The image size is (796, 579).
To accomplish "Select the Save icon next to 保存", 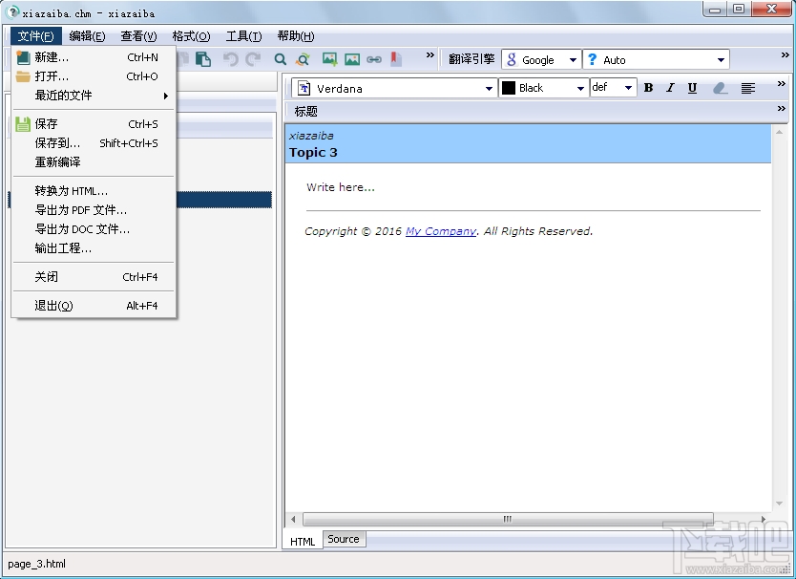I will (24, 123).
